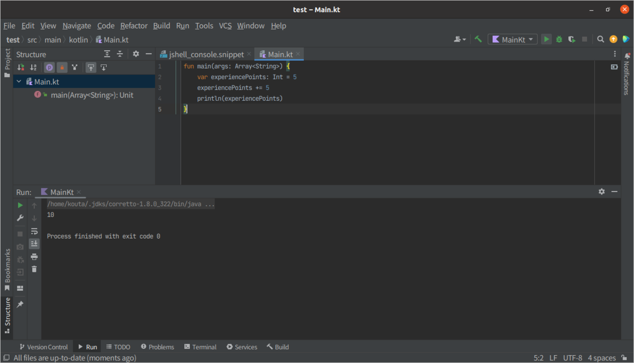Open the Terminal tool window

[200, 347]
